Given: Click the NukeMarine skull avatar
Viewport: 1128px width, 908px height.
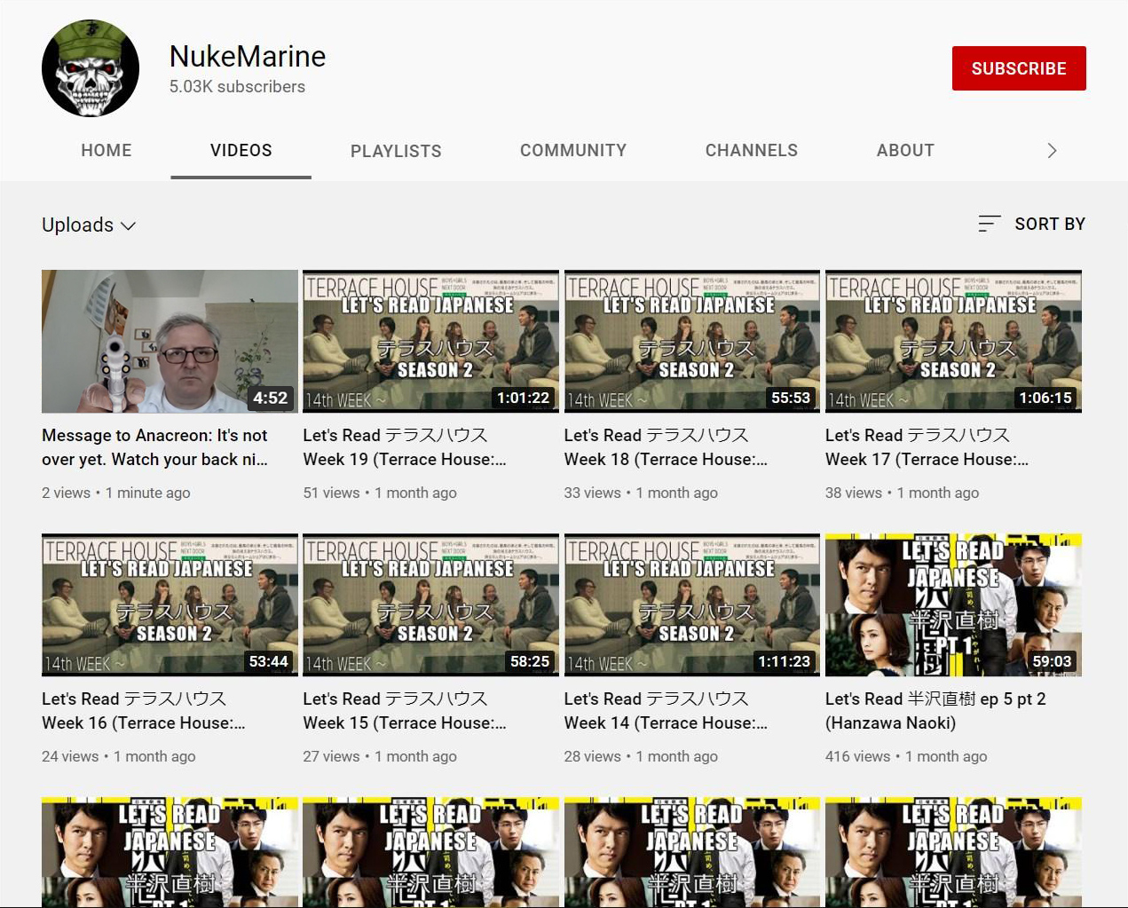Looking at the screenshot, I should 91,68.
